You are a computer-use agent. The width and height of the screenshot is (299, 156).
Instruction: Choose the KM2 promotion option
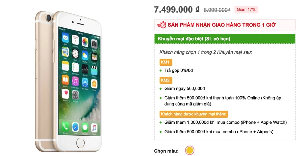166,80
